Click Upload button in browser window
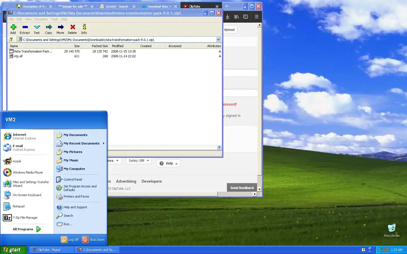Screen dimensions: 407x254 [230, 30]
